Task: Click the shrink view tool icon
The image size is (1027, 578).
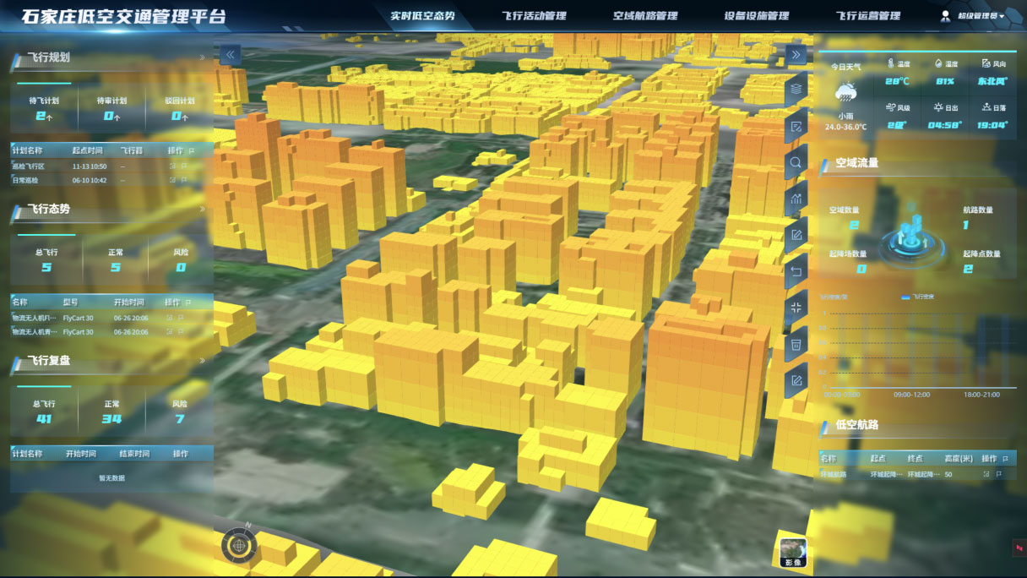Action: coord(796,308)
